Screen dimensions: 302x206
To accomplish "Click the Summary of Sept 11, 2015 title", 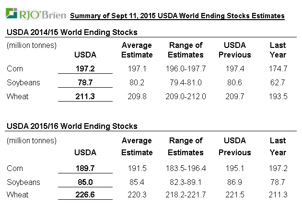I will coord(177,16).
